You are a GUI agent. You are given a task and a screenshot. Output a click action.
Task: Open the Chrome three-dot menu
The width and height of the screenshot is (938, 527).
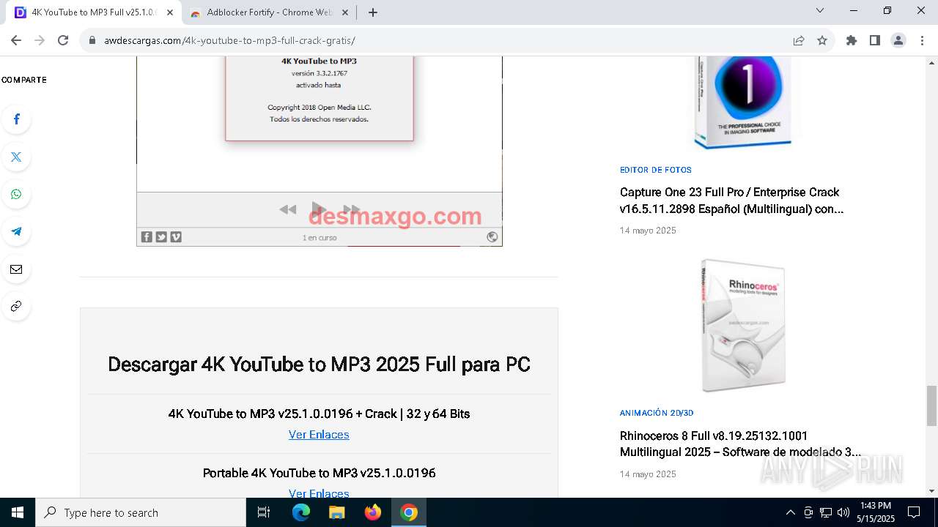click(922, 40)
